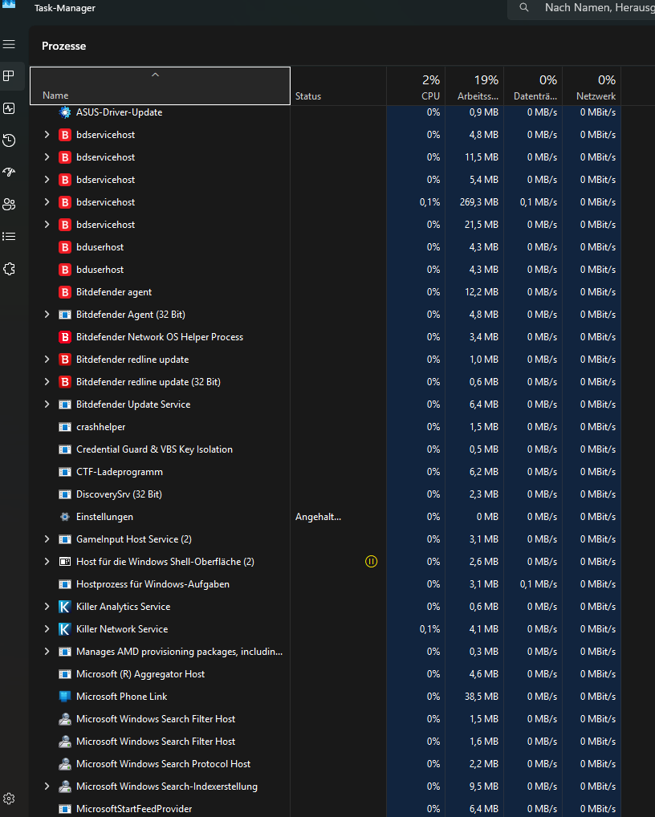The width and height of the screenshot is (655, 817).
Task: Expand Microsoft Windows Search-Indexerstellung
Action: point(47,787)
